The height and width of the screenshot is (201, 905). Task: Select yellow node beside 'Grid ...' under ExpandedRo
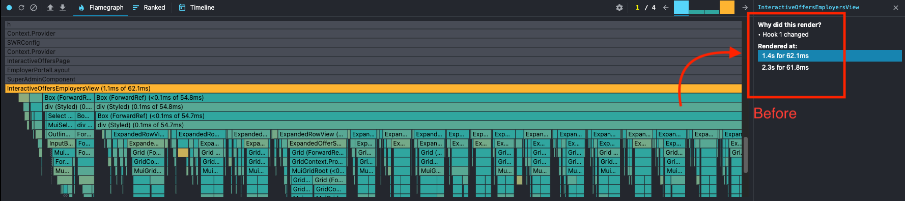pos(183,153)
